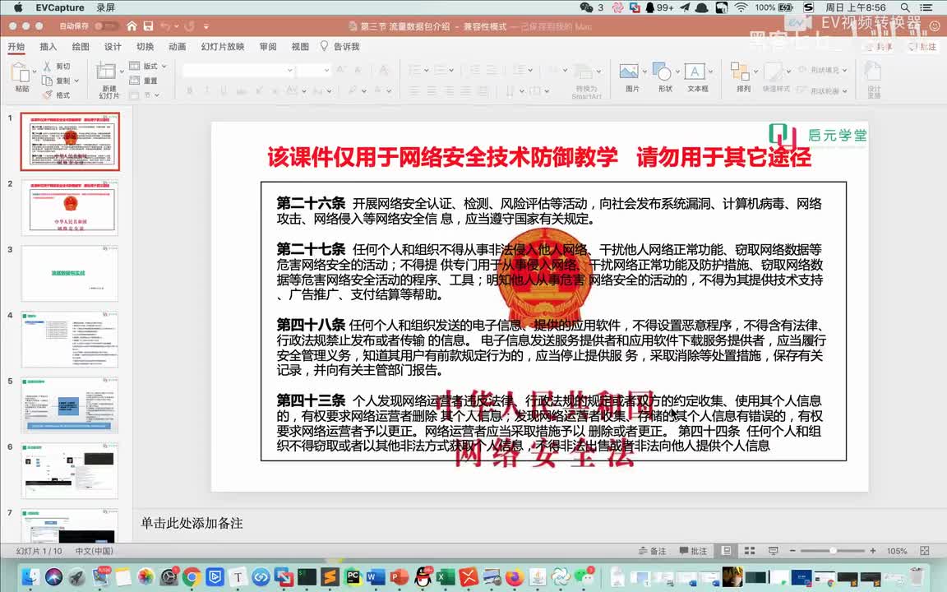Click the Paste (粘贴) clipboard icon
The height and width of the screenshot is (592, 947).
click(21, 72)
